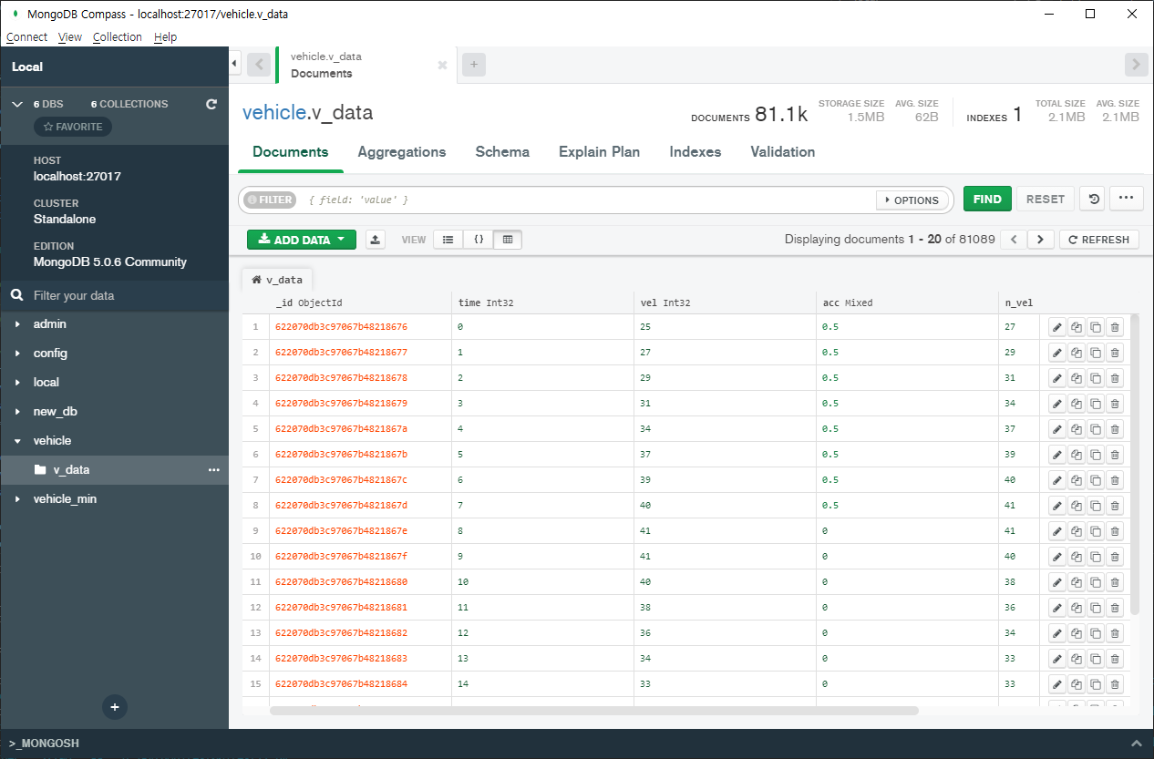Click the FAVORITE button
This screenshot has width=1154, height=759.
point(73,127)
